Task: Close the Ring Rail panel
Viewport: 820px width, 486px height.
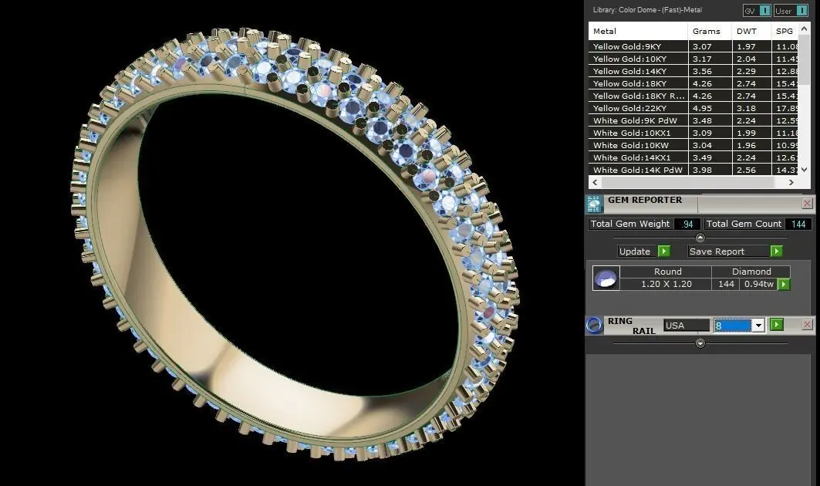Action: (807, 324)
